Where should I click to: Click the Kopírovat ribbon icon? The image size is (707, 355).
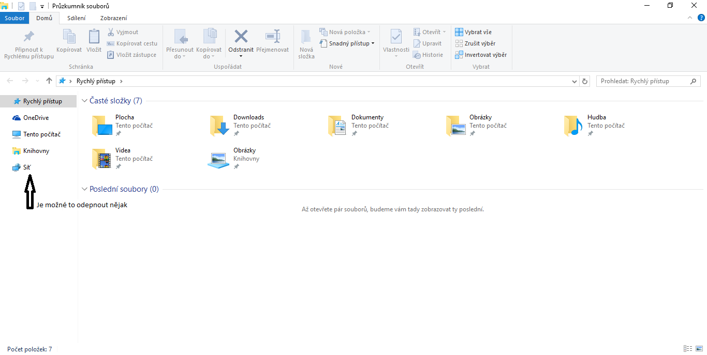[x=69, y=36]
